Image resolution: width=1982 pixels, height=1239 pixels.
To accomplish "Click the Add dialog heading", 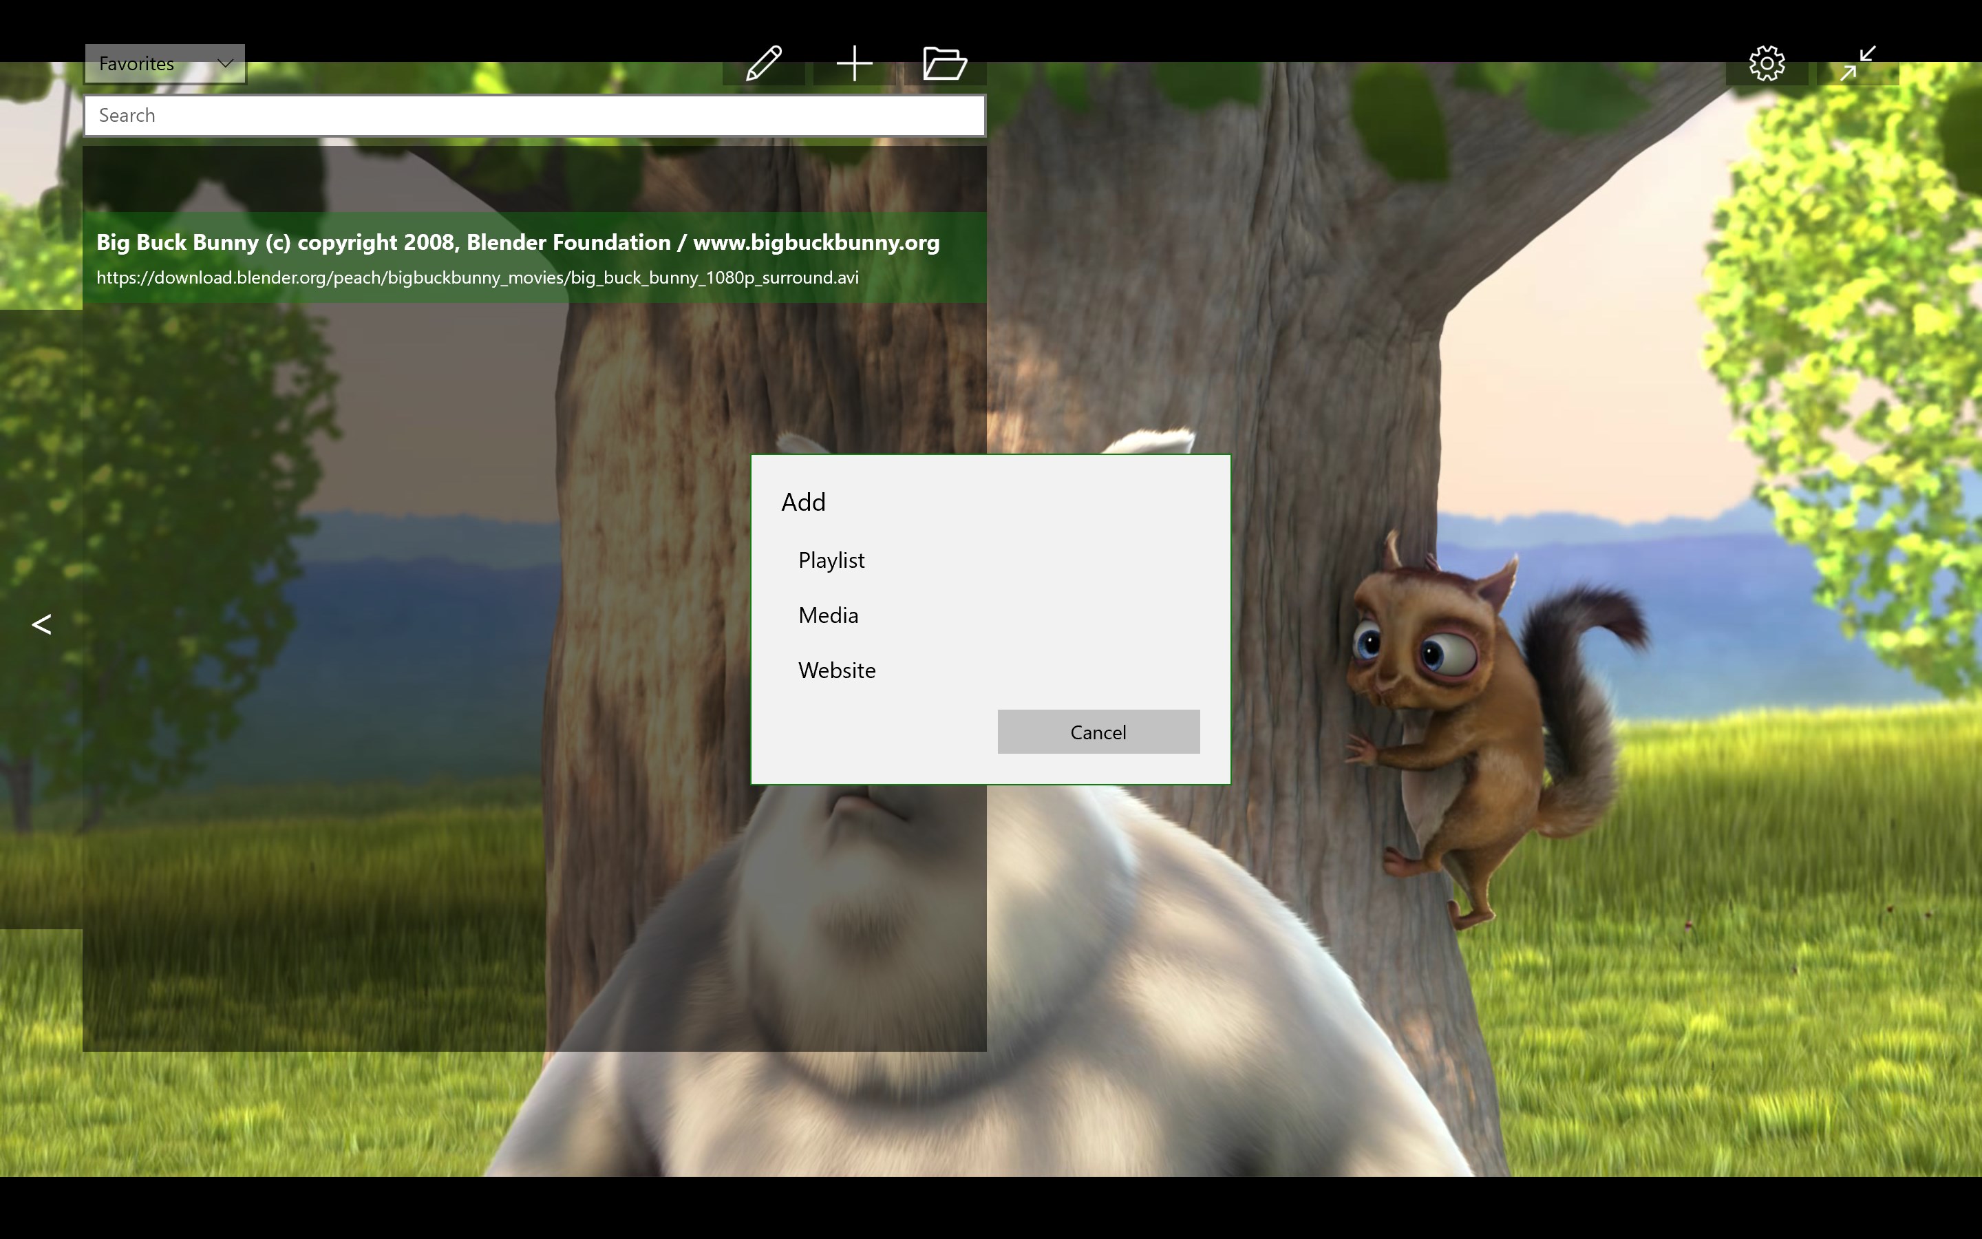I will click(803, 502).
